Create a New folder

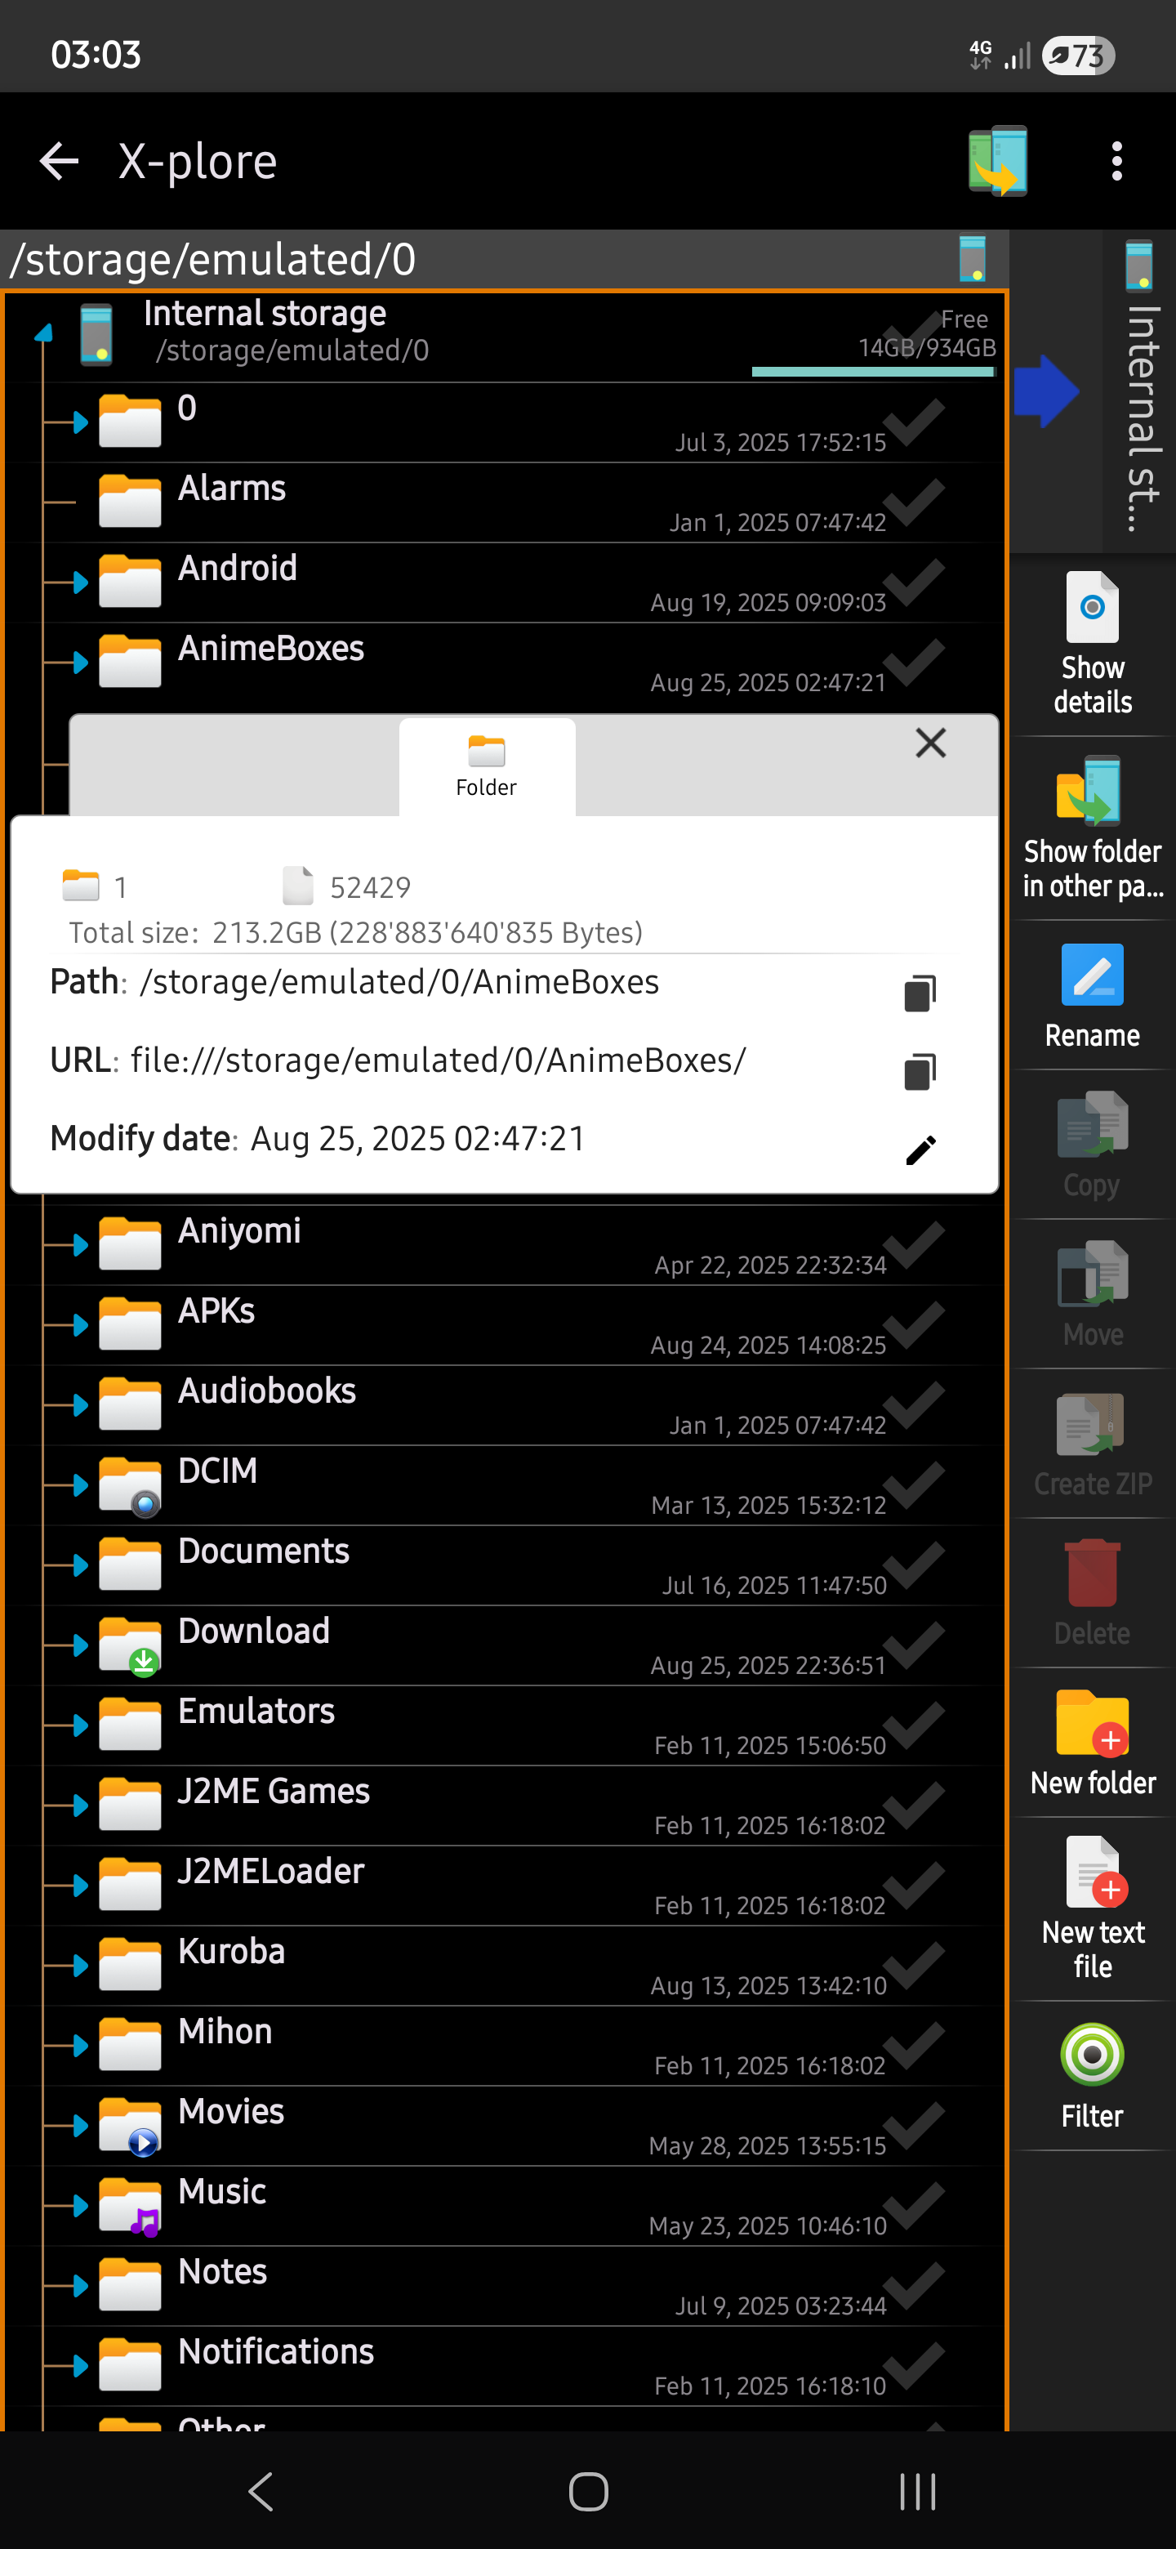1092,1743
